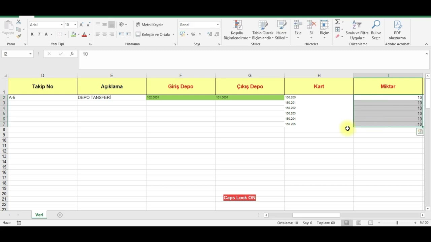The width and height of the screenshot is (431, 242).
Task: Align text left
Action: (x=98, y=34)
